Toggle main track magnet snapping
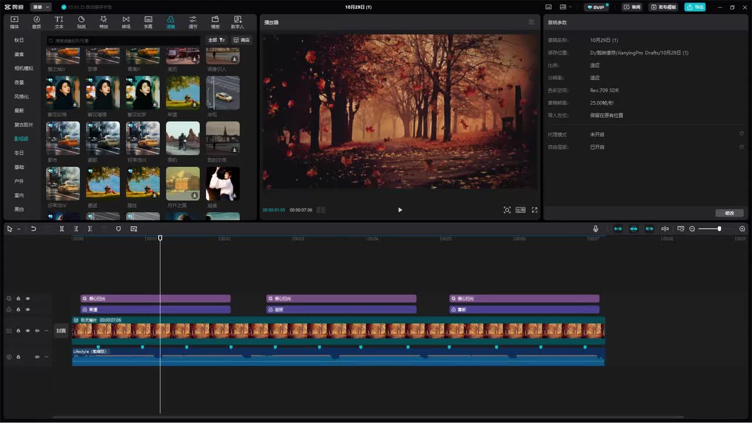752x423 pixels. (618, 229)
